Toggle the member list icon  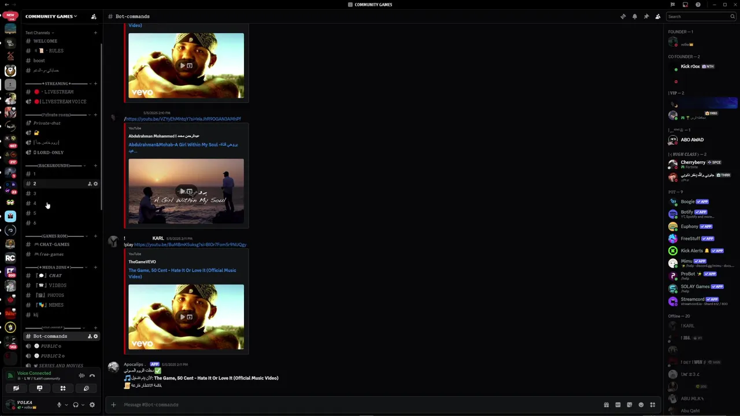click(x=658, y=16)
